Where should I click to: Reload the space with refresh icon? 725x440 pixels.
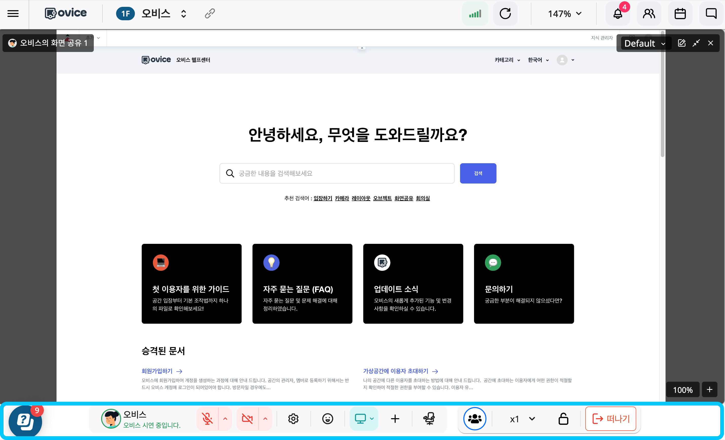click(x=505, y=13)
